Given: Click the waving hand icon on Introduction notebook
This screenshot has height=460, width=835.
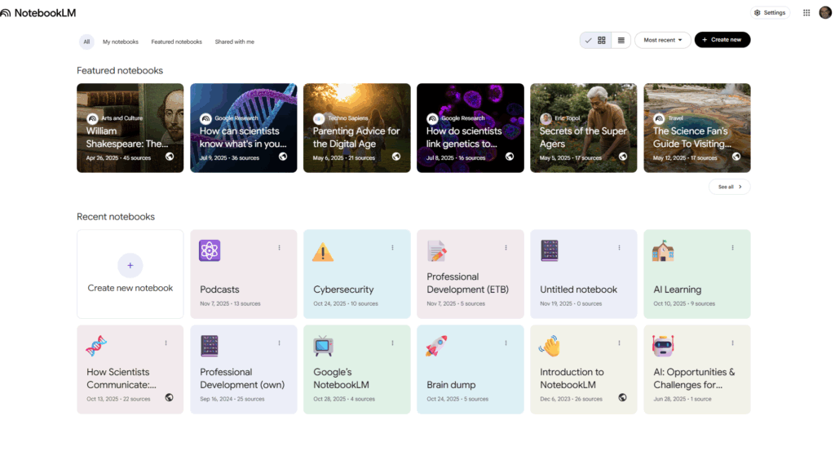Looking at the screenshot, I should pos(550,347).
